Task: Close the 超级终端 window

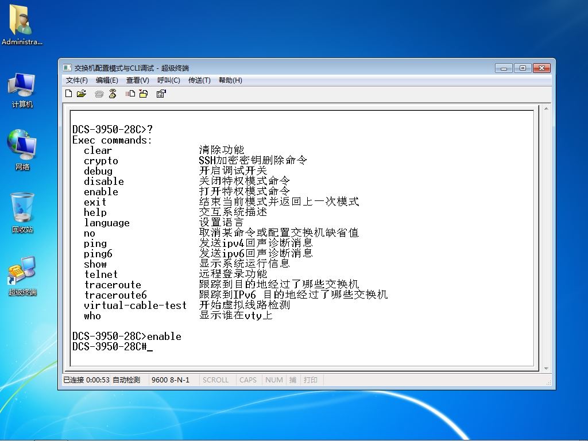Action: click(x=541, y=68)
